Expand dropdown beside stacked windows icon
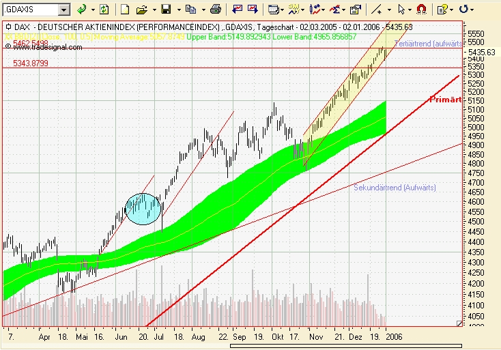 (x=283, y=10)
